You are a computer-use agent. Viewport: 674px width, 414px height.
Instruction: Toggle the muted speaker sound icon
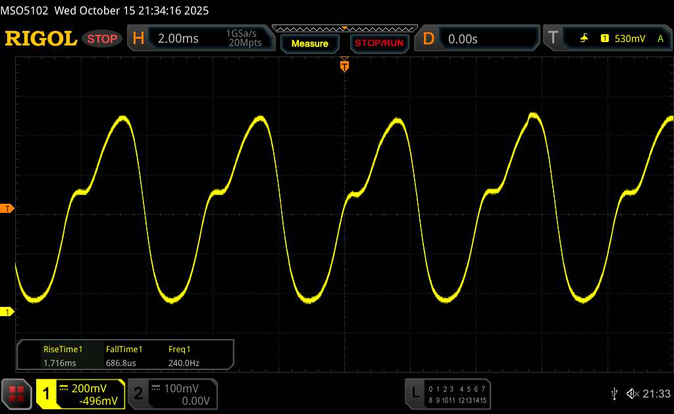(632, 393)
